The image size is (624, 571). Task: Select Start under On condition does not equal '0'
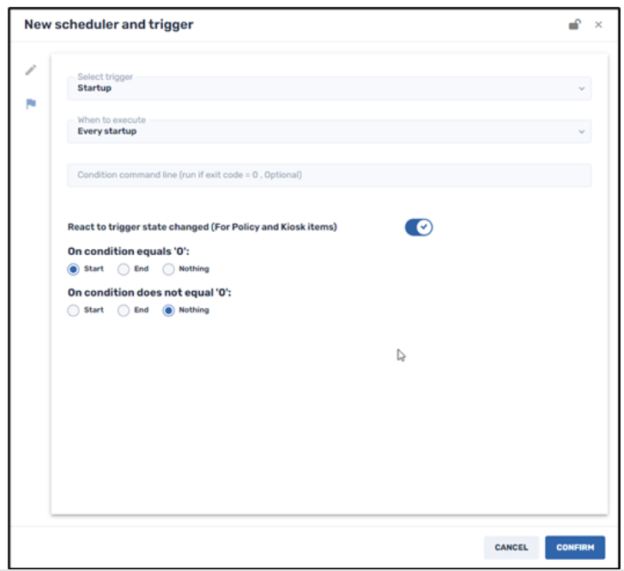coord(74,310)
